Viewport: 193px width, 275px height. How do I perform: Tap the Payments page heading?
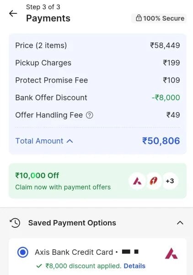[48, 18]
